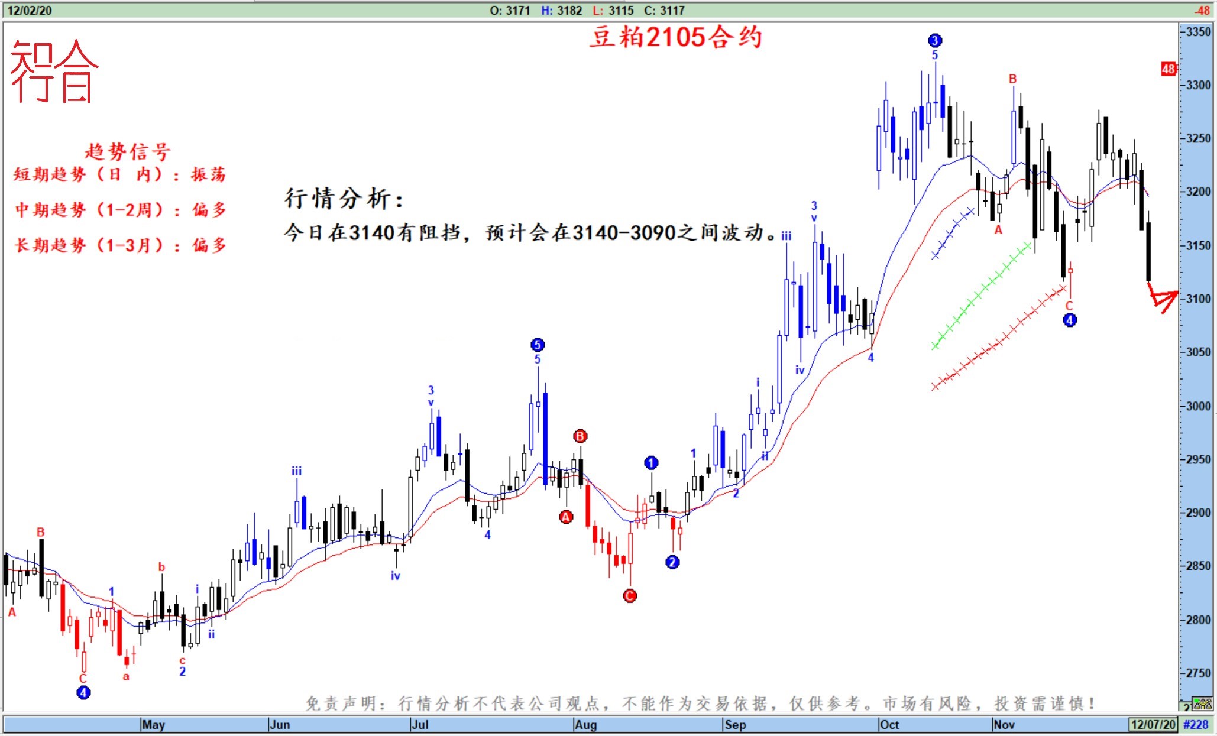This screenshot has height=736, width=1217.
Task: Click the 3200 price level on axis
Action: 1198,192
